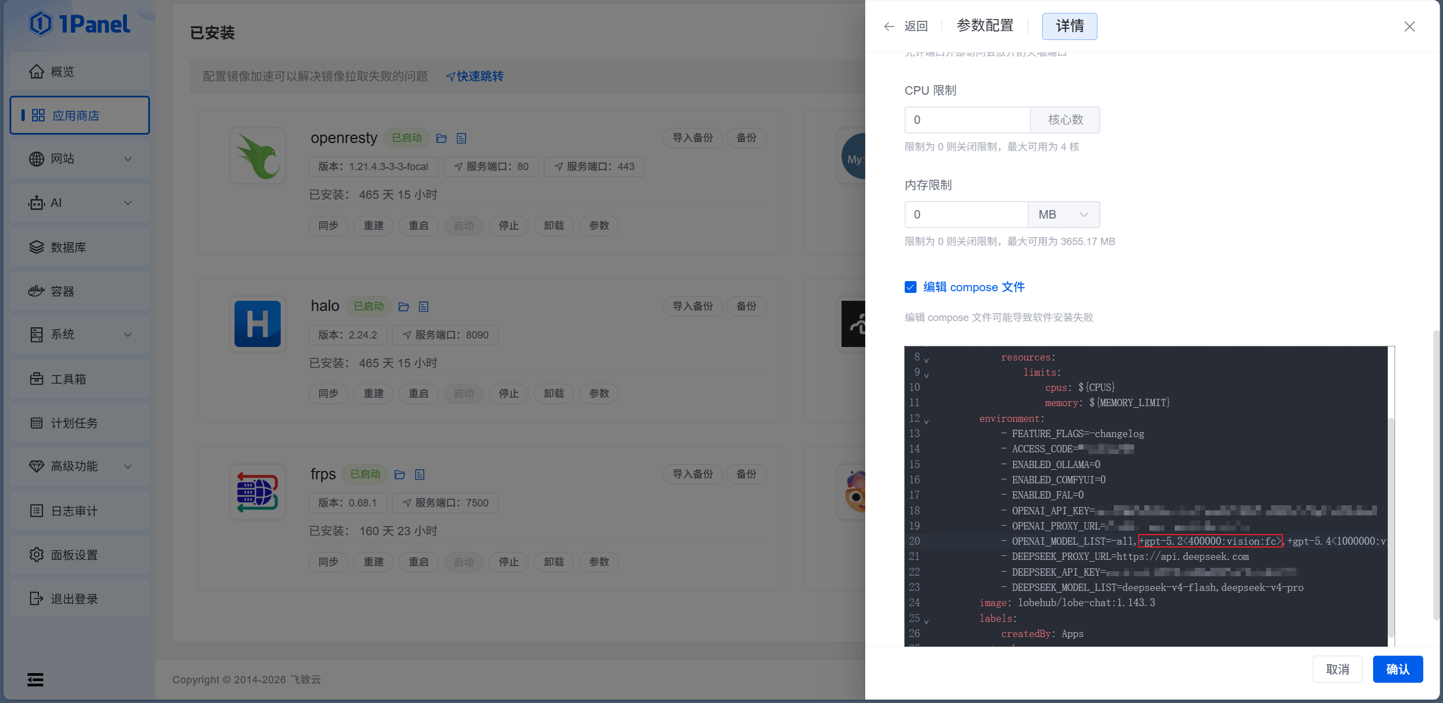Click the 面板设置 gear icon
The image size is (1443, 703).
(x=37, y=555)
